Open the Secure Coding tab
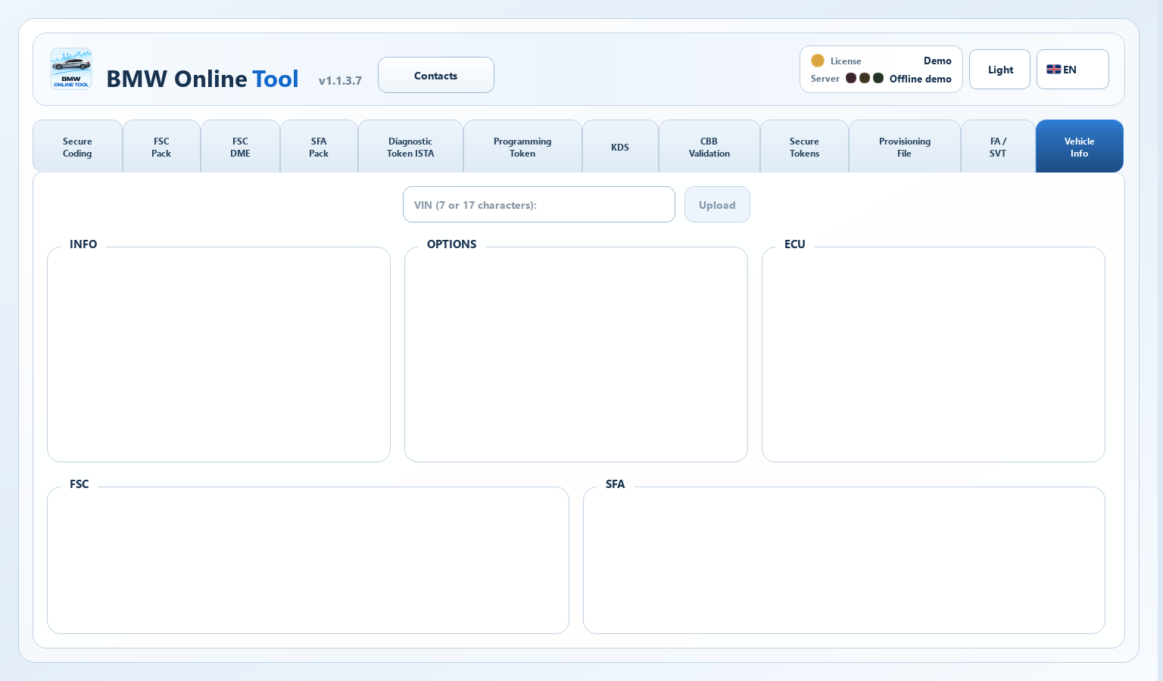 [77, 147]
